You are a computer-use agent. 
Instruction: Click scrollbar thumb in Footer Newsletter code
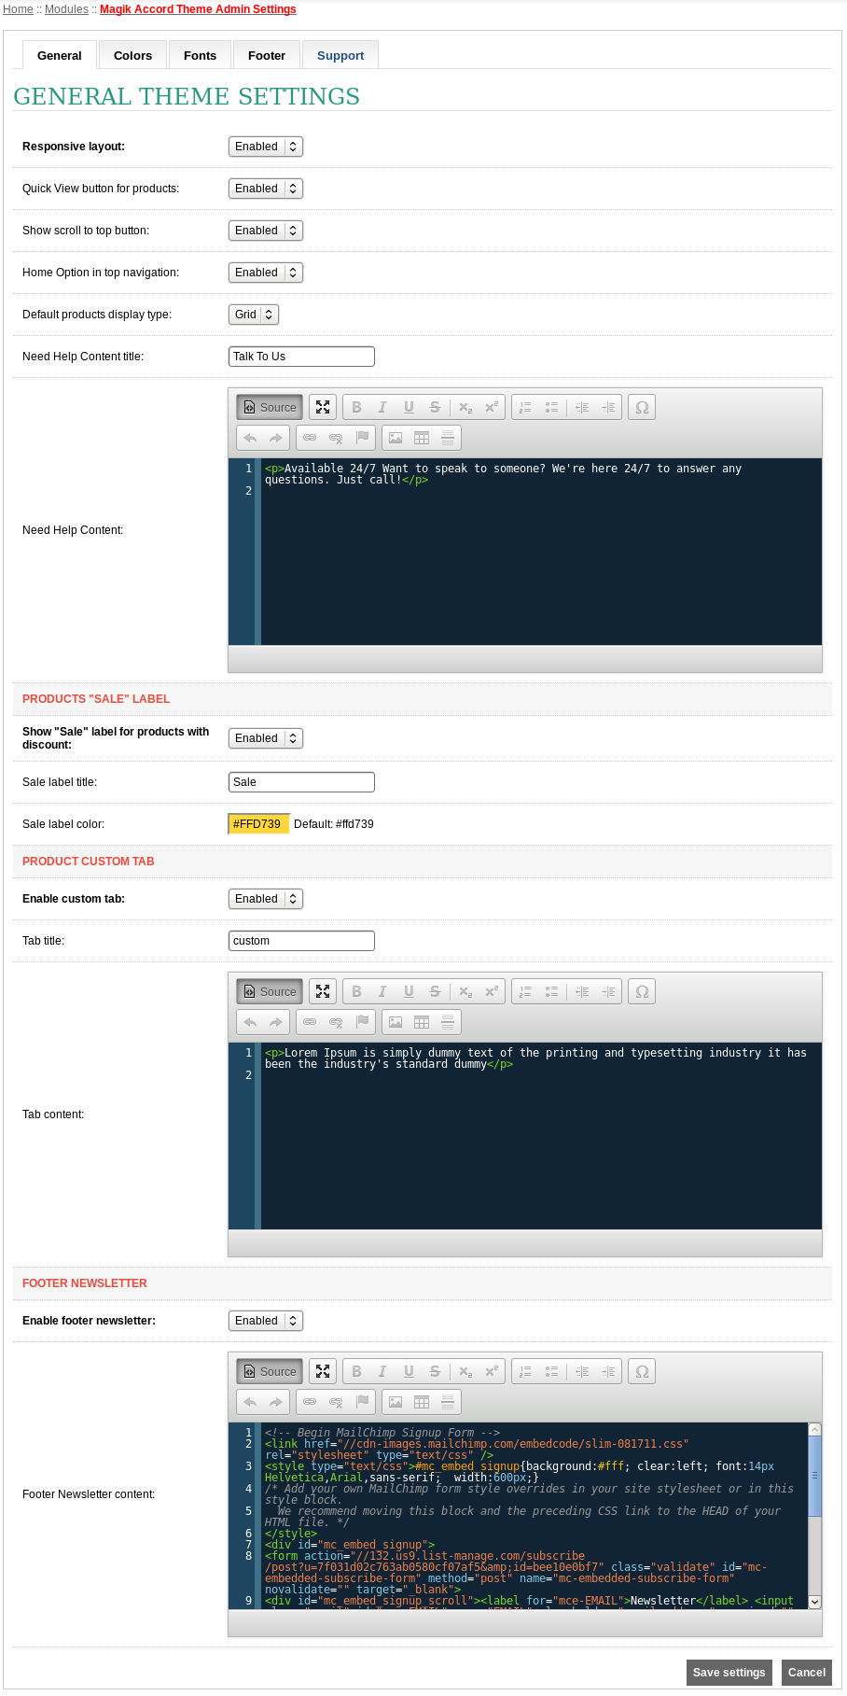point(814,1476)
